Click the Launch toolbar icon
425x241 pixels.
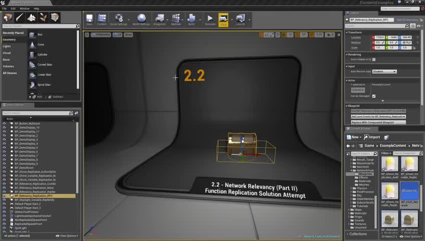(240, 20)
